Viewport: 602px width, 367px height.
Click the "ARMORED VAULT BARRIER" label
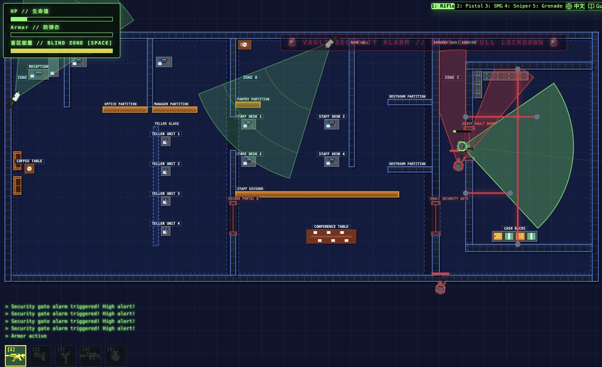455,43
